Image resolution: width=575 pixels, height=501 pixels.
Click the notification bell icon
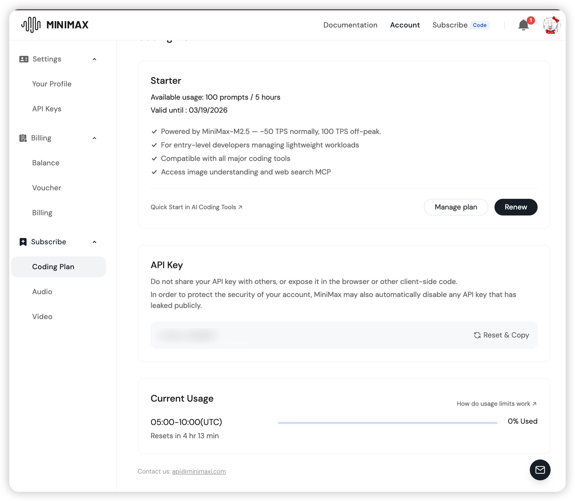pos(524,25)
